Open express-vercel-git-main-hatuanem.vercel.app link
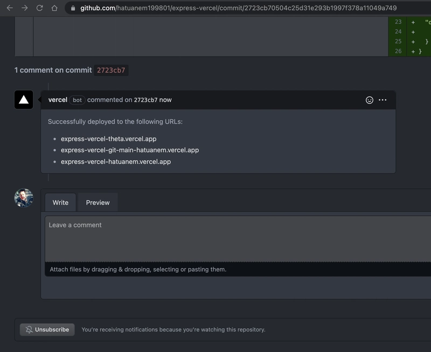 pyautogui.click(x=130, y=150)
